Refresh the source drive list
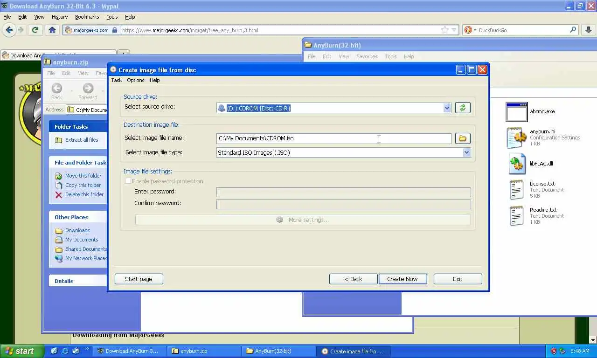597x358 pixels. (462, 108)
